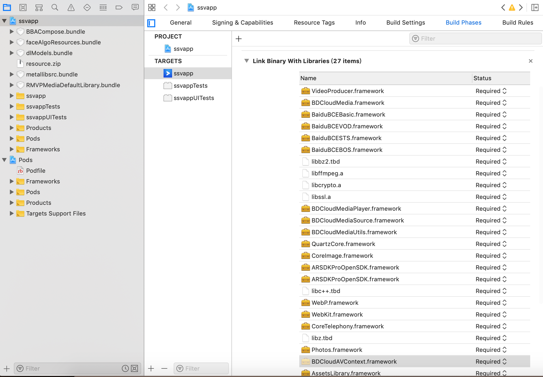Change WebKit.framework status dropdown

coord(491,314)
